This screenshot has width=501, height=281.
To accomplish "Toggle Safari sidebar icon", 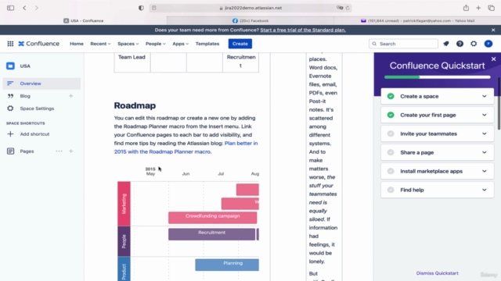I will point(10,8).
